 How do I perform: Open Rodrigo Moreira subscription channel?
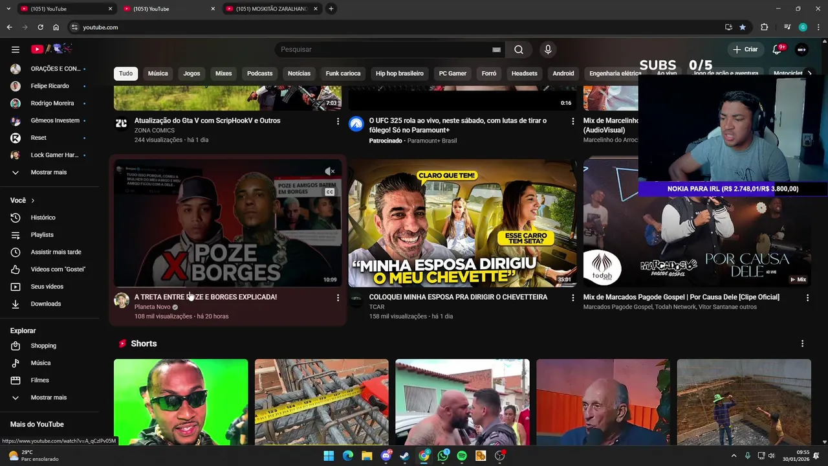49,103
